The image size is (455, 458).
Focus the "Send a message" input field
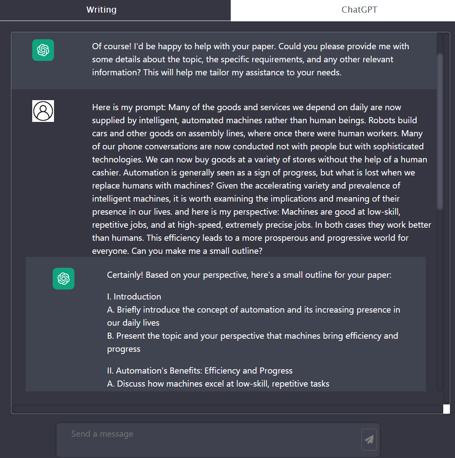(x=209, y=439)
